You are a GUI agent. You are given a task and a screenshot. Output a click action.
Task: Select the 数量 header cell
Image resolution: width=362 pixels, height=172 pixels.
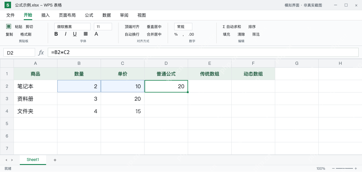79,74
